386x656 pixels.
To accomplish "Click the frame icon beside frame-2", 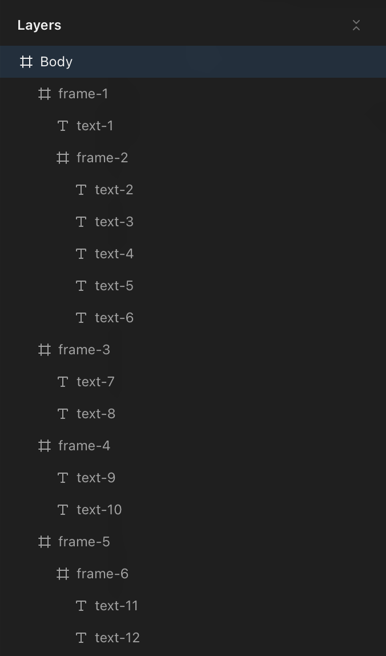I will [63, 158].
